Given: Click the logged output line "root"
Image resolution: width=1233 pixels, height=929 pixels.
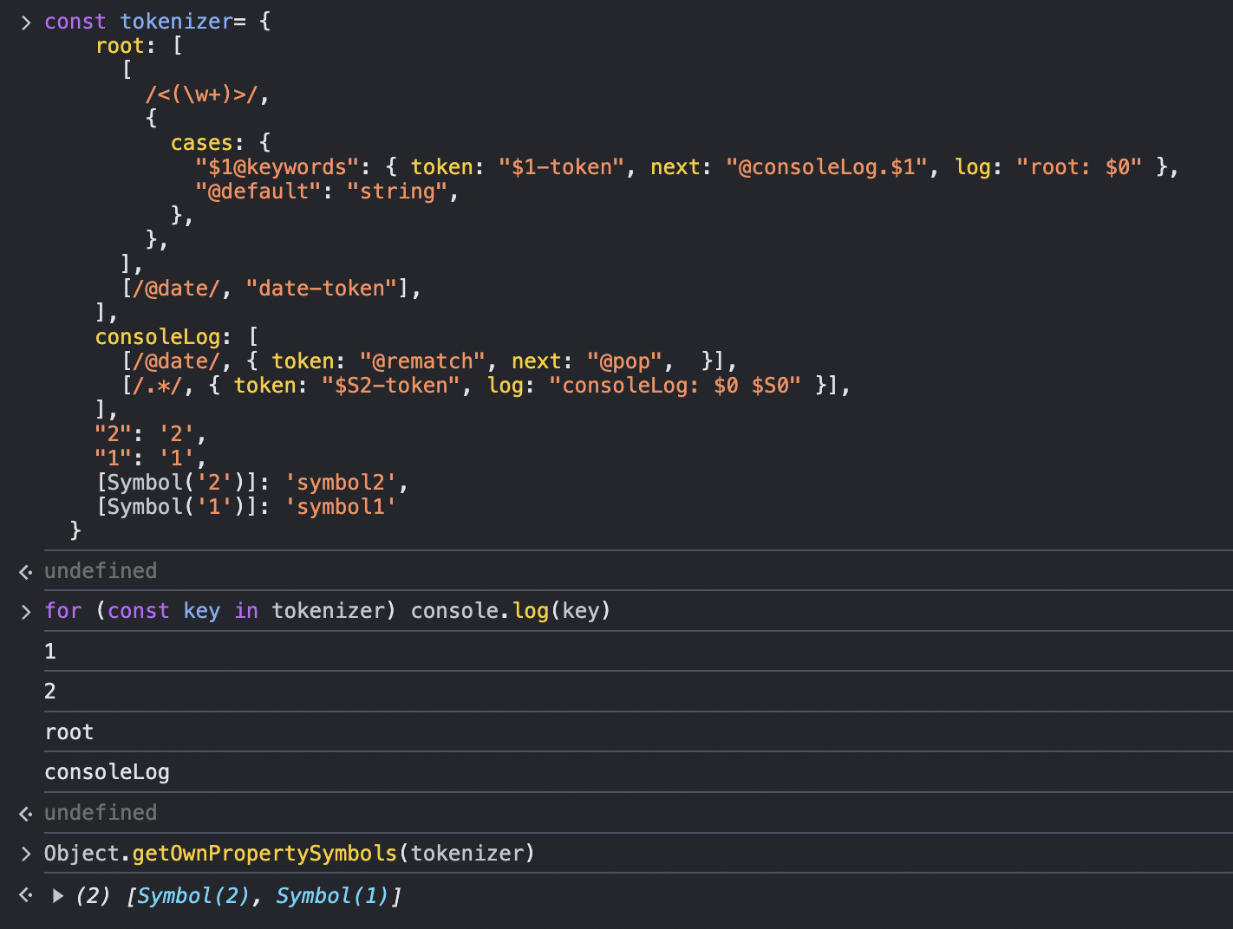Looking at the screenshot, I should coord(69,732).
